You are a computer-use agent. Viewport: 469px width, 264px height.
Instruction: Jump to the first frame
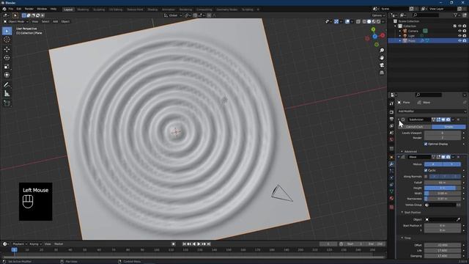tap(184, 244)
